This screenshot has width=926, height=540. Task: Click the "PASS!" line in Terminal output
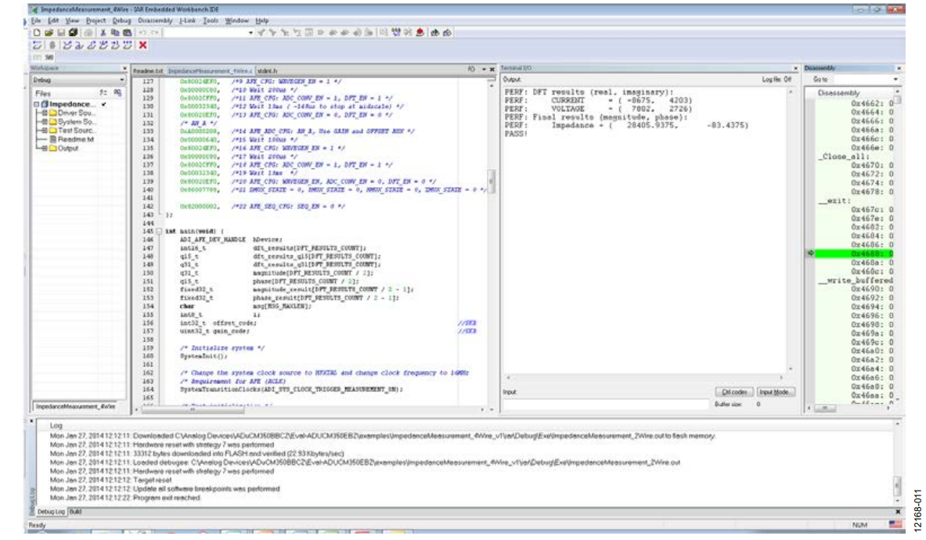coord(516,134)
